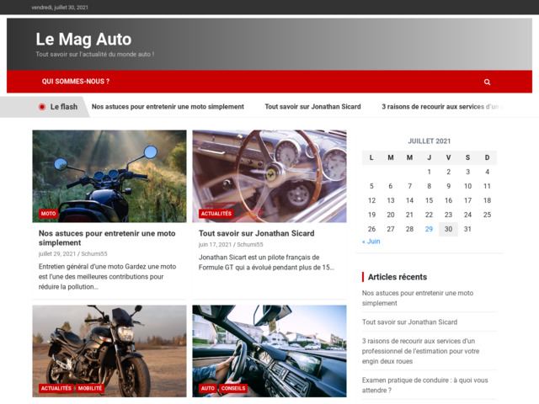The height and width of the screenshot is (404, 539).
Task: Go to Le Mag Auto site title
Action: point(83,40)
